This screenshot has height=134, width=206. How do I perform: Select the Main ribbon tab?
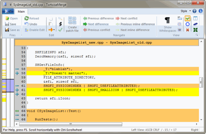pyautogui.click(x=21, y=12)
